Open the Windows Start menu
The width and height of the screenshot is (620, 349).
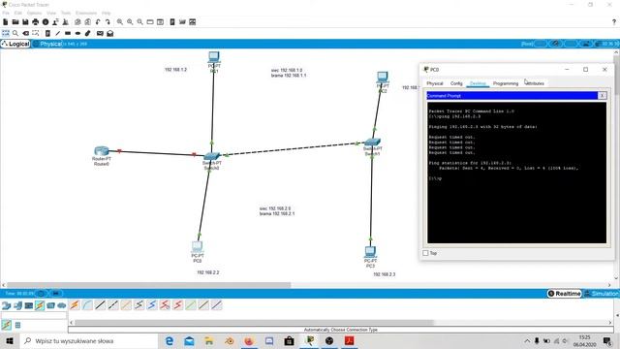pos(10,340)
